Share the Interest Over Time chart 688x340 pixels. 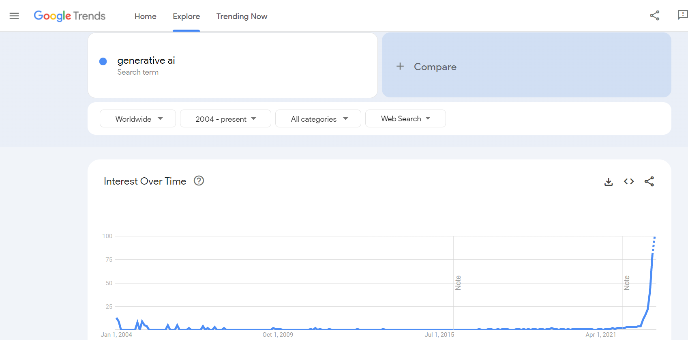649,181
